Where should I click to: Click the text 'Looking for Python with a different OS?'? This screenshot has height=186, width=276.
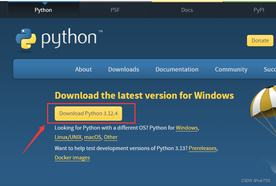[101, 128]
